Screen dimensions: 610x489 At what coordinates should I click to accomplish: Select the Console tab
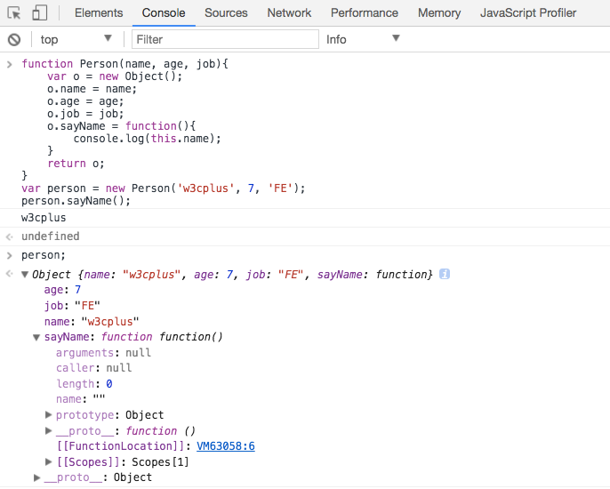164,12
